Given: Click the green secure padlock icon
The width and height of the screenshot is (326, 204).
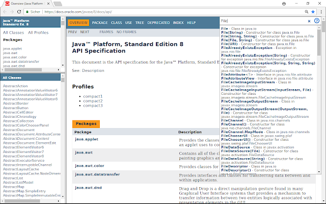Looking at the screenshot, I should (27, 12).
